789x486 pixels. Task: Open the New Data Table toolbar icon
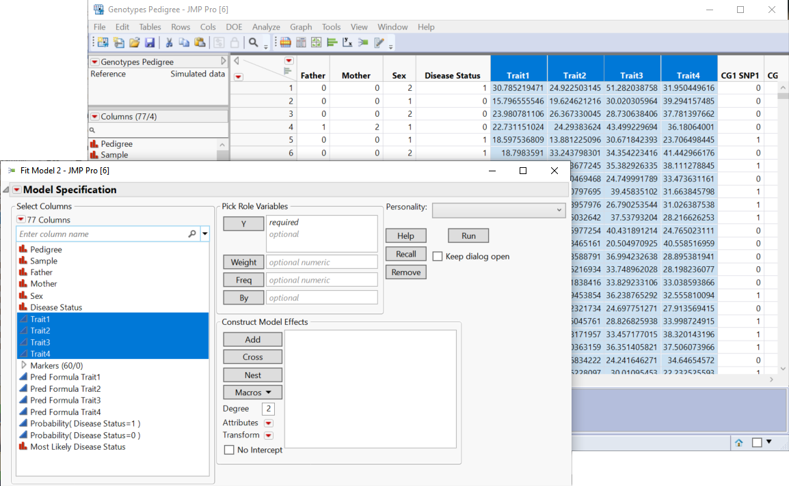[103, 42]
